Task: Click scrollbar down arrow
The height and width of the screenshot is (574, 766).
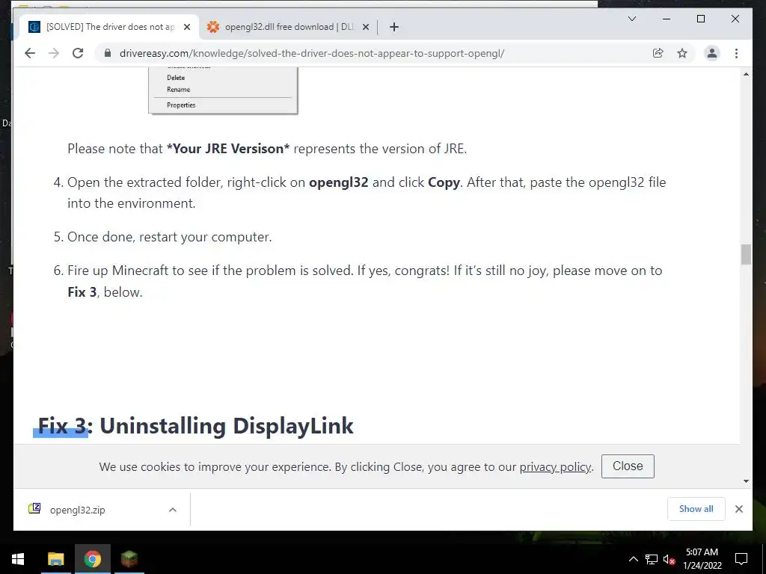Action: (x=746, y=481)
